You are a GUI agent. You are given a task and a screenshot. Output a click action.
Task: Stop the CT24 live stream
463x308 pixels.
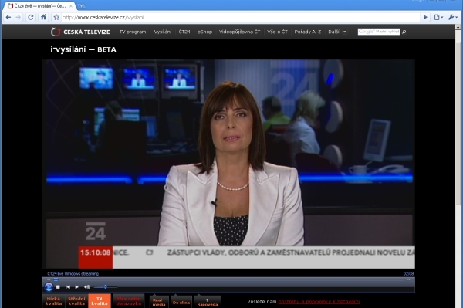[x=58, y=286]
